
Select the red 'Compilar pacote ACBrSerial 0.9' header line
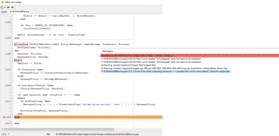(x=190, y=56)
